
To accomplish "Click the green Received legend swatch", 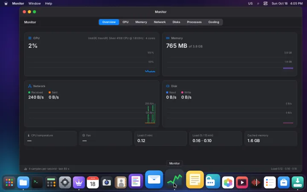I will point(29,92).
